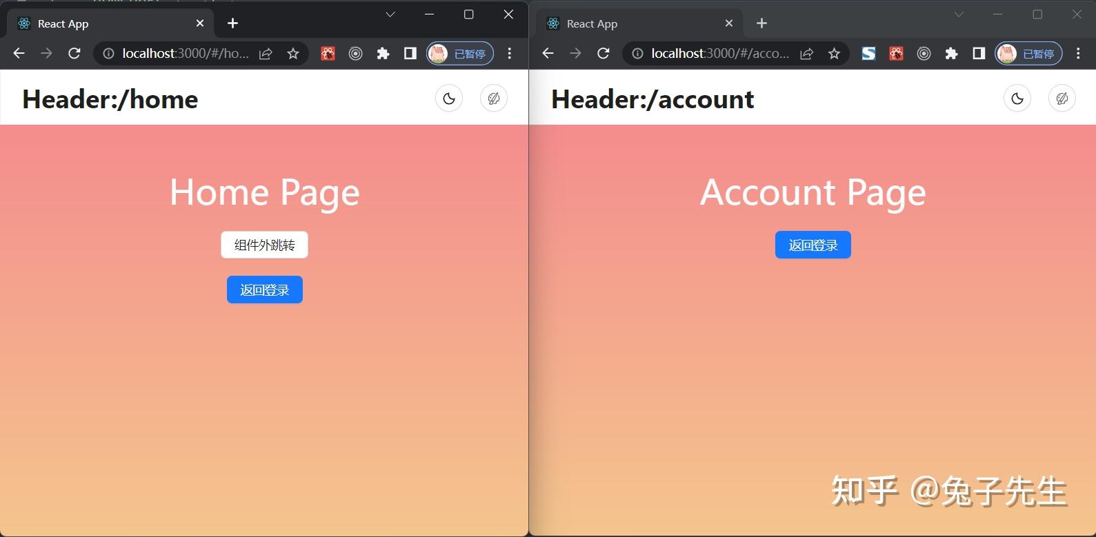Open concentric-circle extension in account window
The image size is (1096, 537).
(x=924, y=54)
